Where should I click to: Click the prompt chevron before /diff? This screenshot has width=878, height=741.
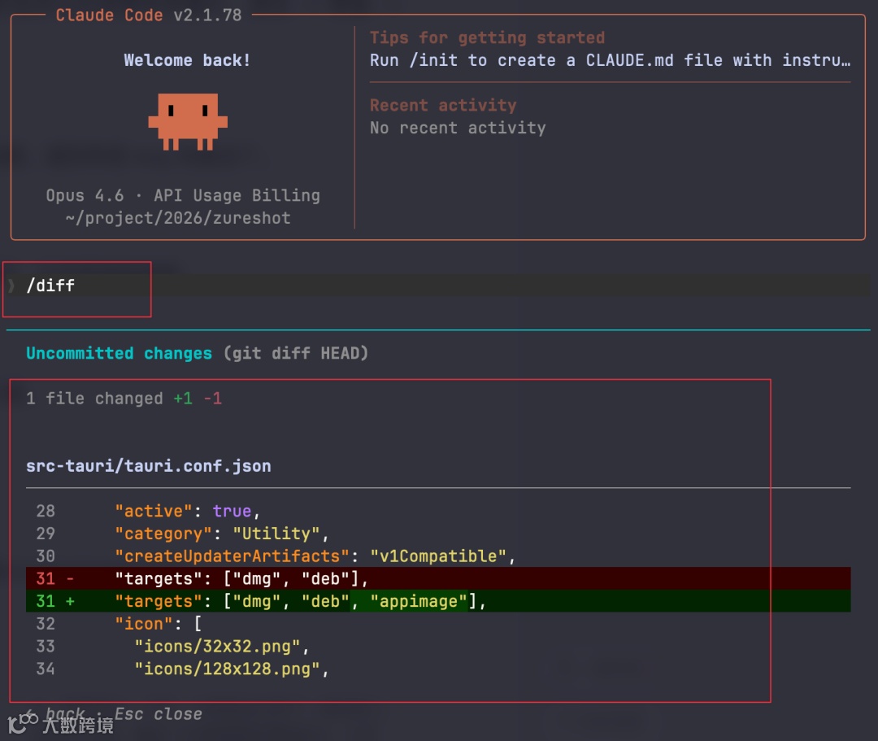(x=11, y=286)
